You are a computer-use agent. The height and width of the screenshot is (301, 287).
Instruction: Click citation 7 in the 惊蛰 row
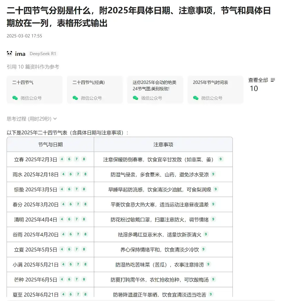(x=77, y=189)
